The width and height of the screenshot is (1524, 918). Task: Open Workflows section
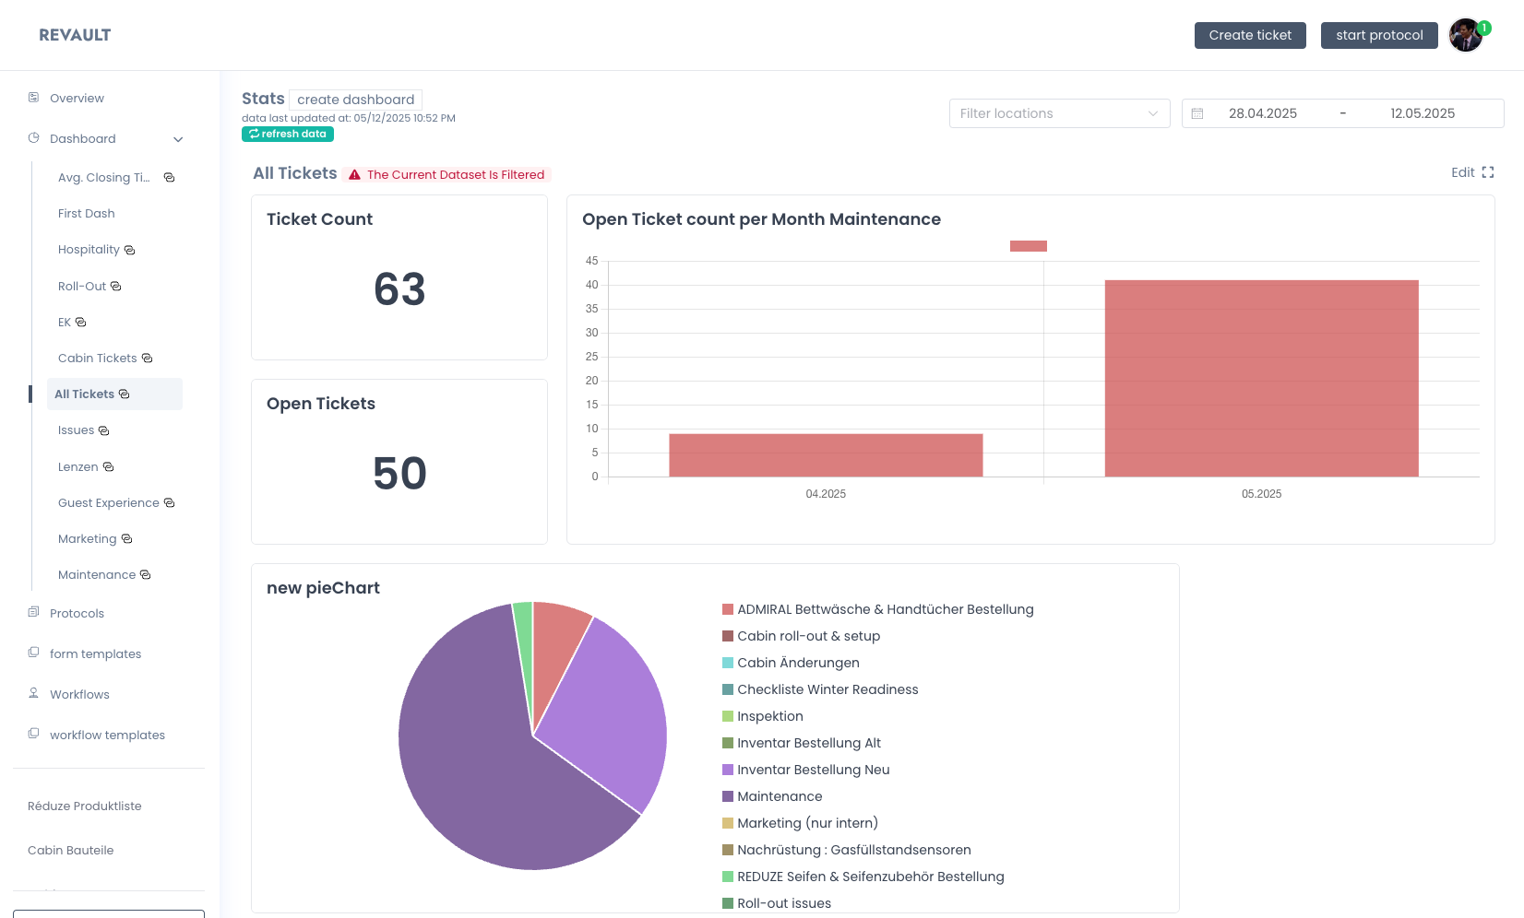tap(79, 694)
